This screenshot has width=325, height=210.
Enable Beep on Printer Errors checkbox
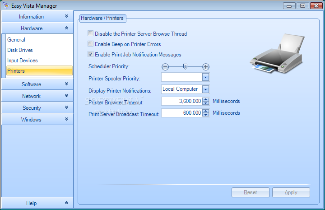tap(90, 43)
